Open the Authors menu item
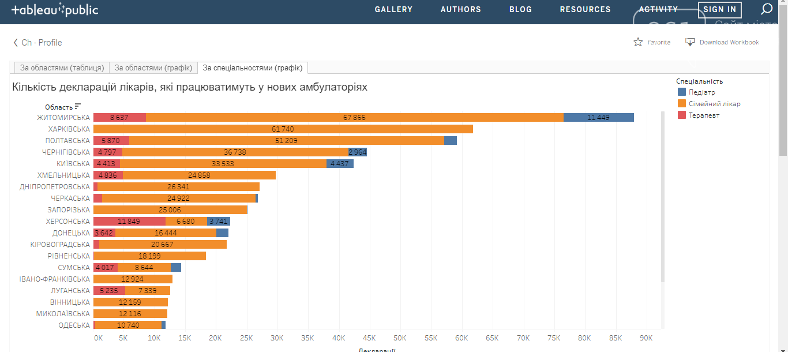 point(460,9)
